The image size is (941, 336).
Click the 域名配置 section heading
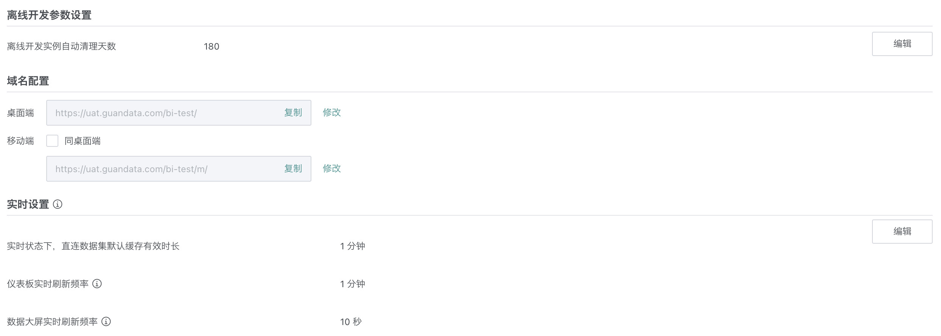pyautogui.click(x=28, y=81)
